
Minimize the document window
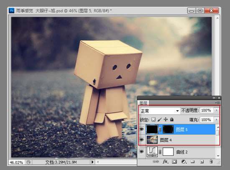[x=192, y=11]
